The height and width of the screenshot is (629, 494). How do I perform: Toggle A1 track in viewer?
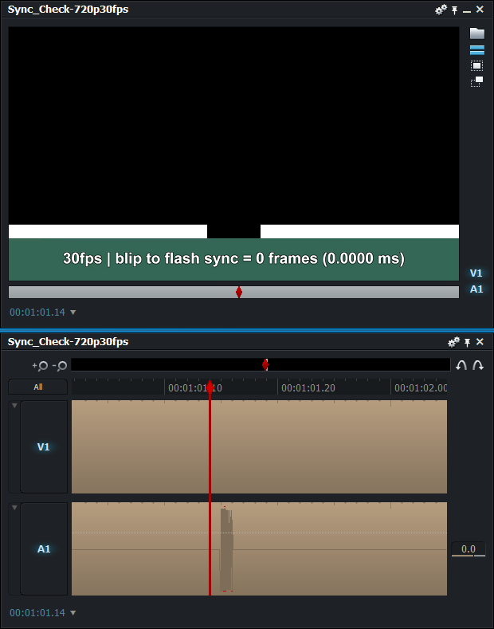click(x=476, y=289)
